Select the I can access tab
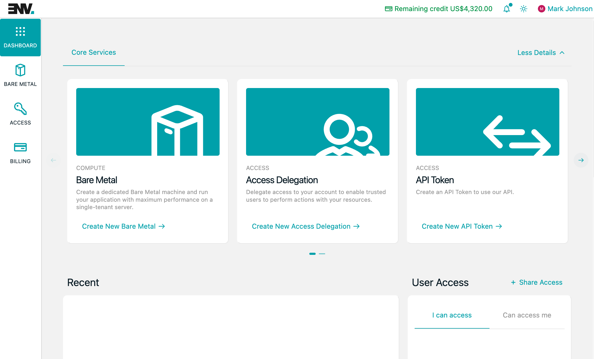The image size is (594, 359). 452,315
